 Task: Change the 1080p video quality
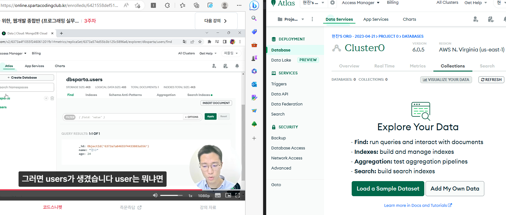pos(204,196)
